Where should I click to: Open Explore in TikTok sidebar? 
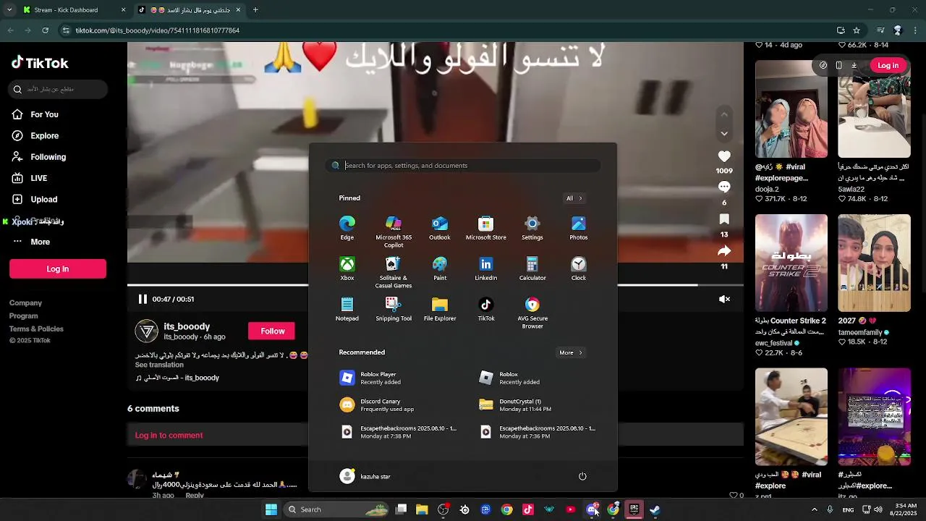pyautogui.click(x=44, y=135)
